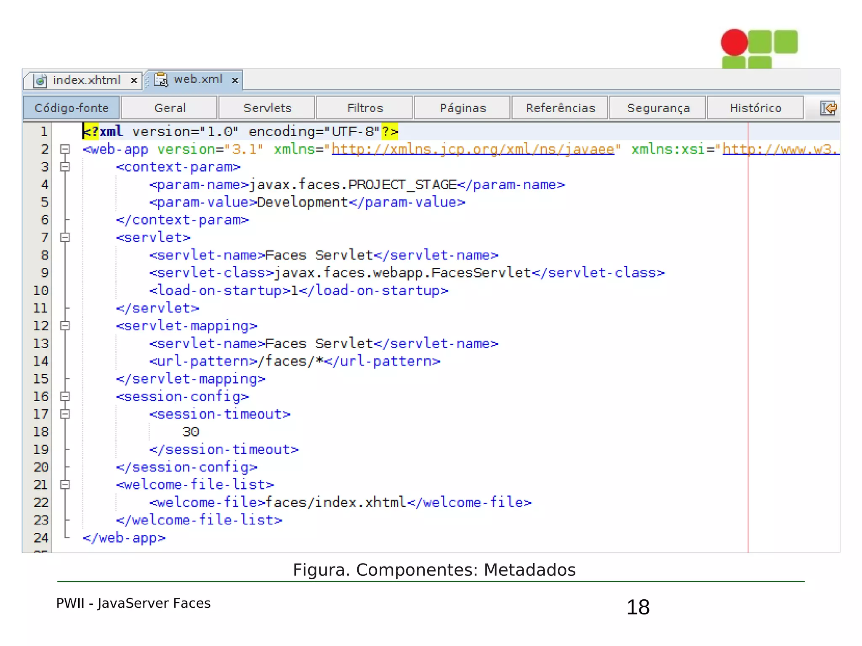Open the Referências view
Image resolution: width=862 pixels, height=646 pixels.
pyautogui.click(x=560, y=108)
